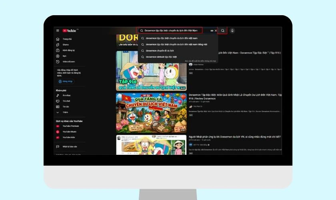This screenshot has height=200, width=336.
Task: Open the "Quà tặng là chuyến du lịch Việt Nam" thumbnail
Action: 151,113
